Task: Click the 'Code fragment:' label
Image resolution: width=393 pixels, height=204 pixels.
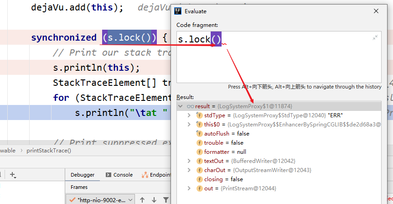Action: (x=197, y=25)
